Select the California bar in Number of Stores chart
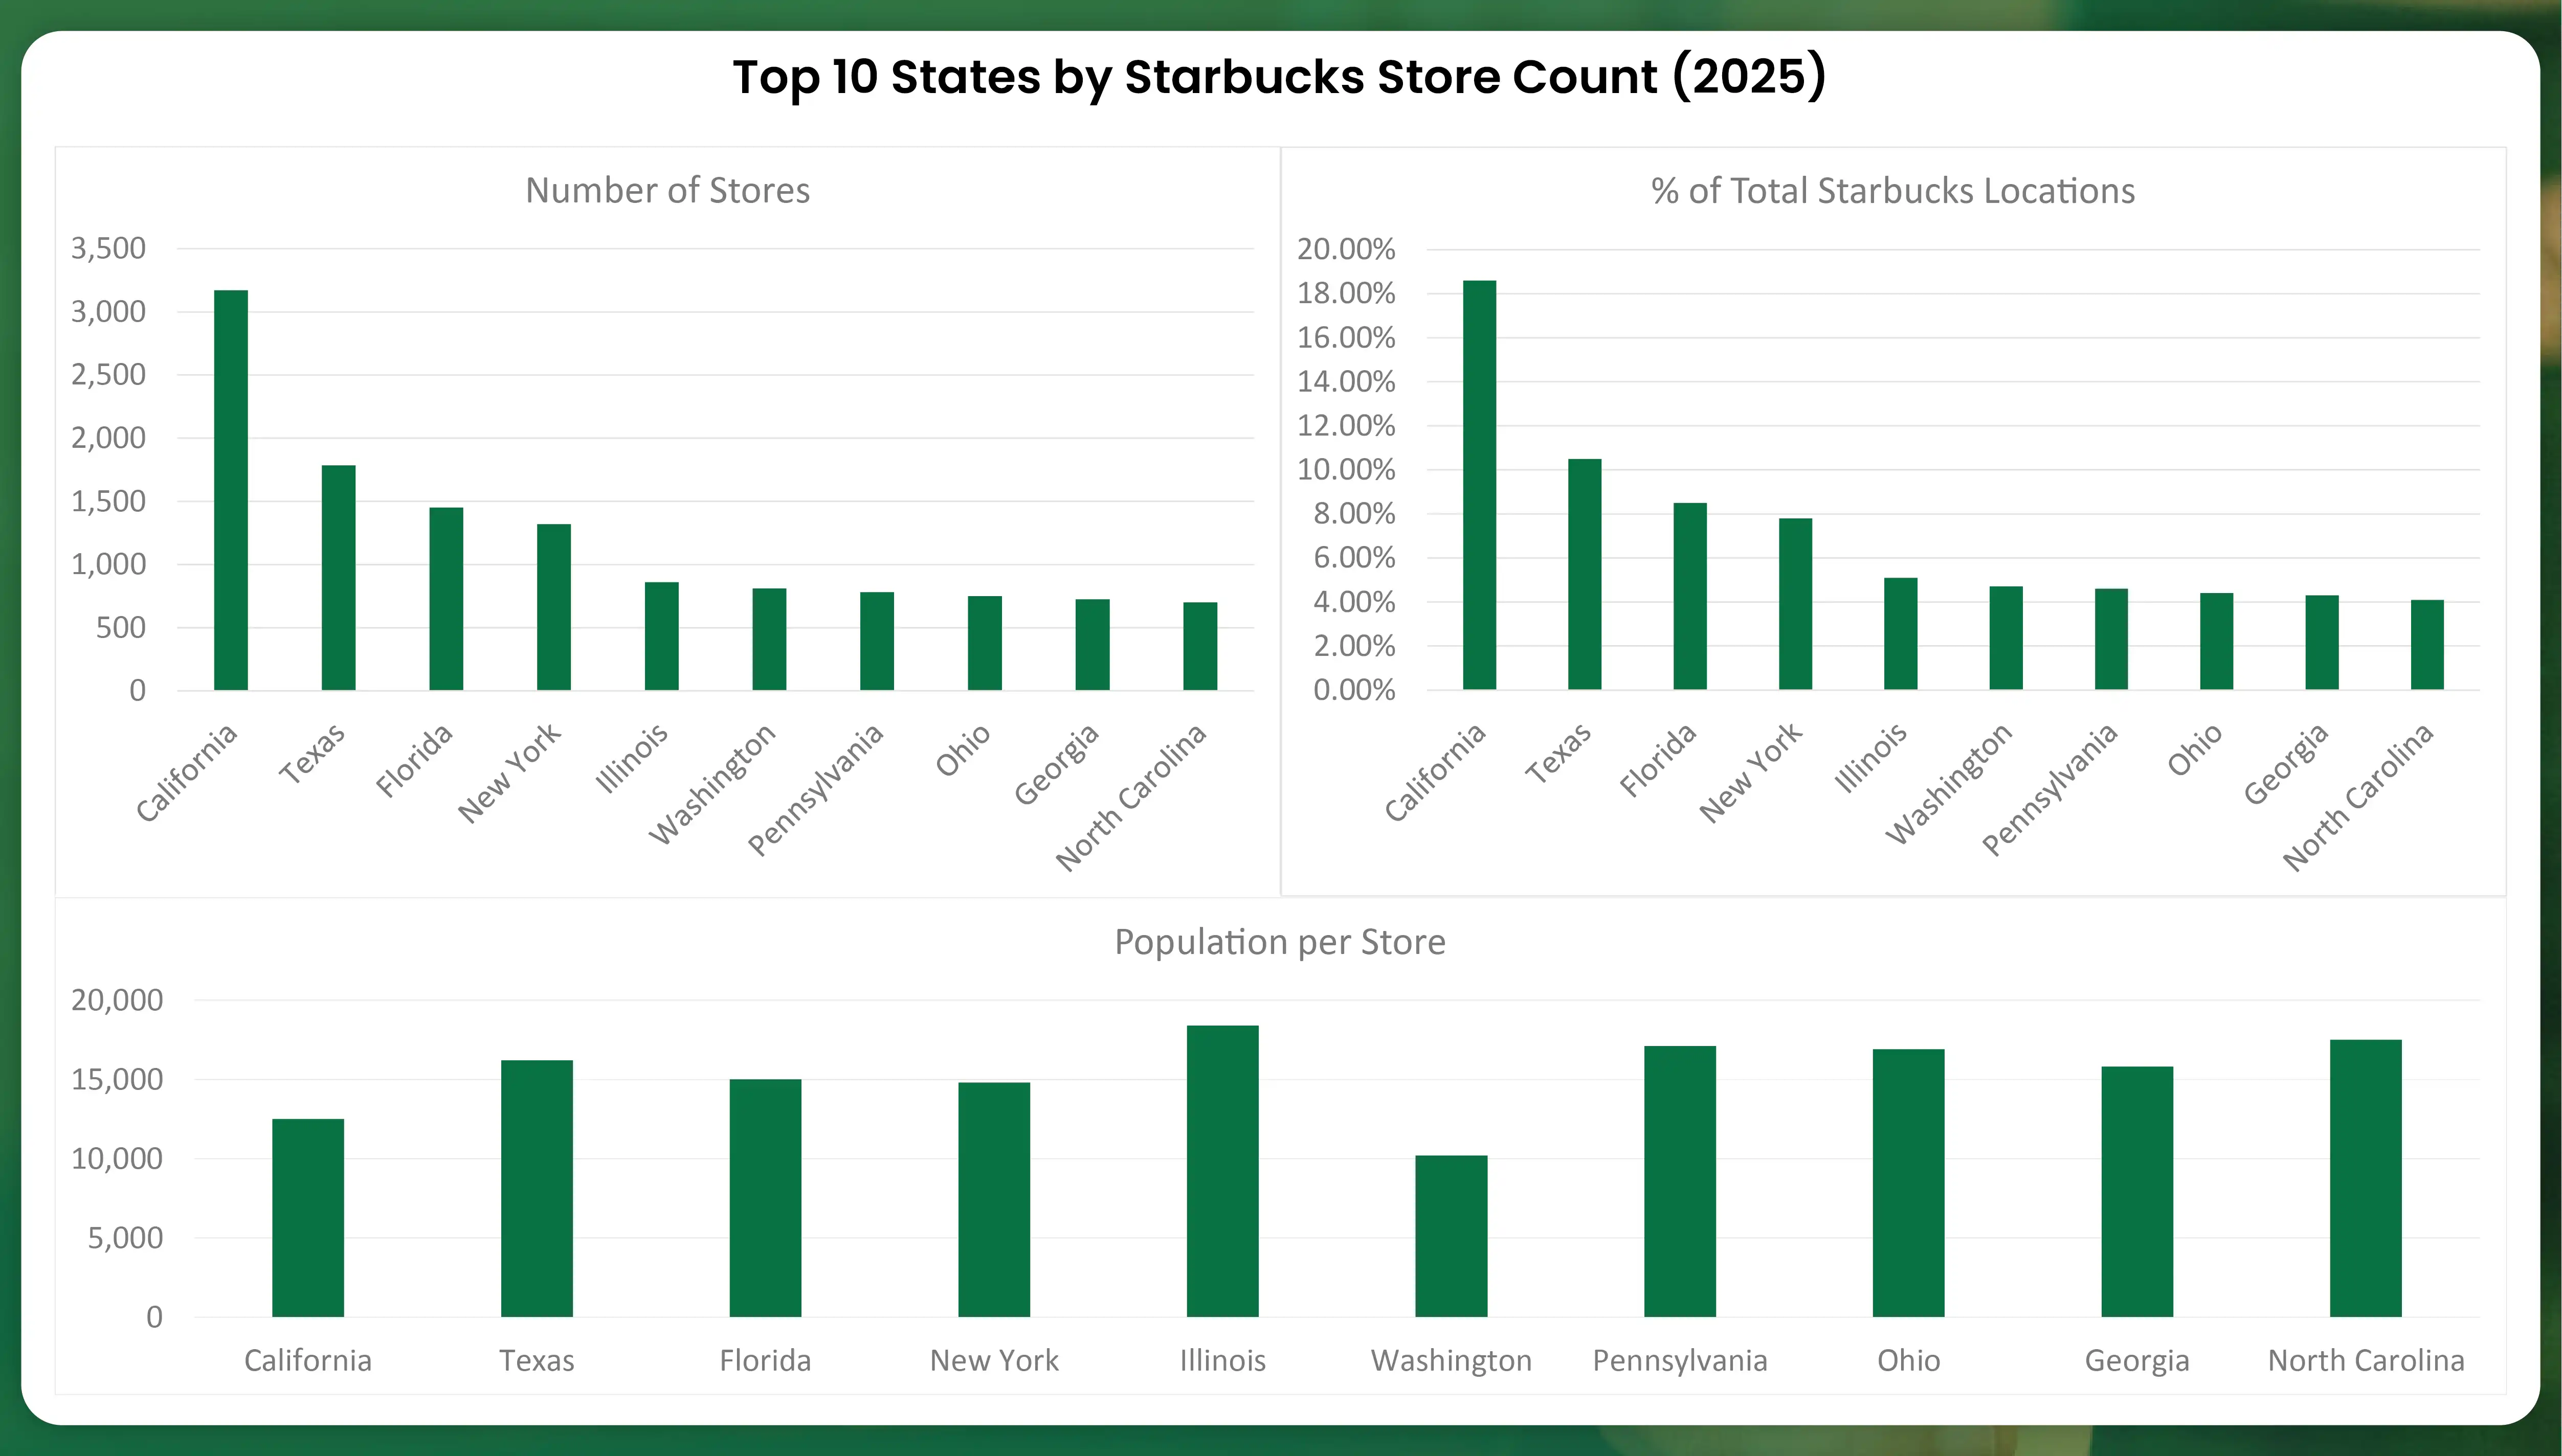The height and width of the screenshot is (1456, 2562). [x=231, y=490]
